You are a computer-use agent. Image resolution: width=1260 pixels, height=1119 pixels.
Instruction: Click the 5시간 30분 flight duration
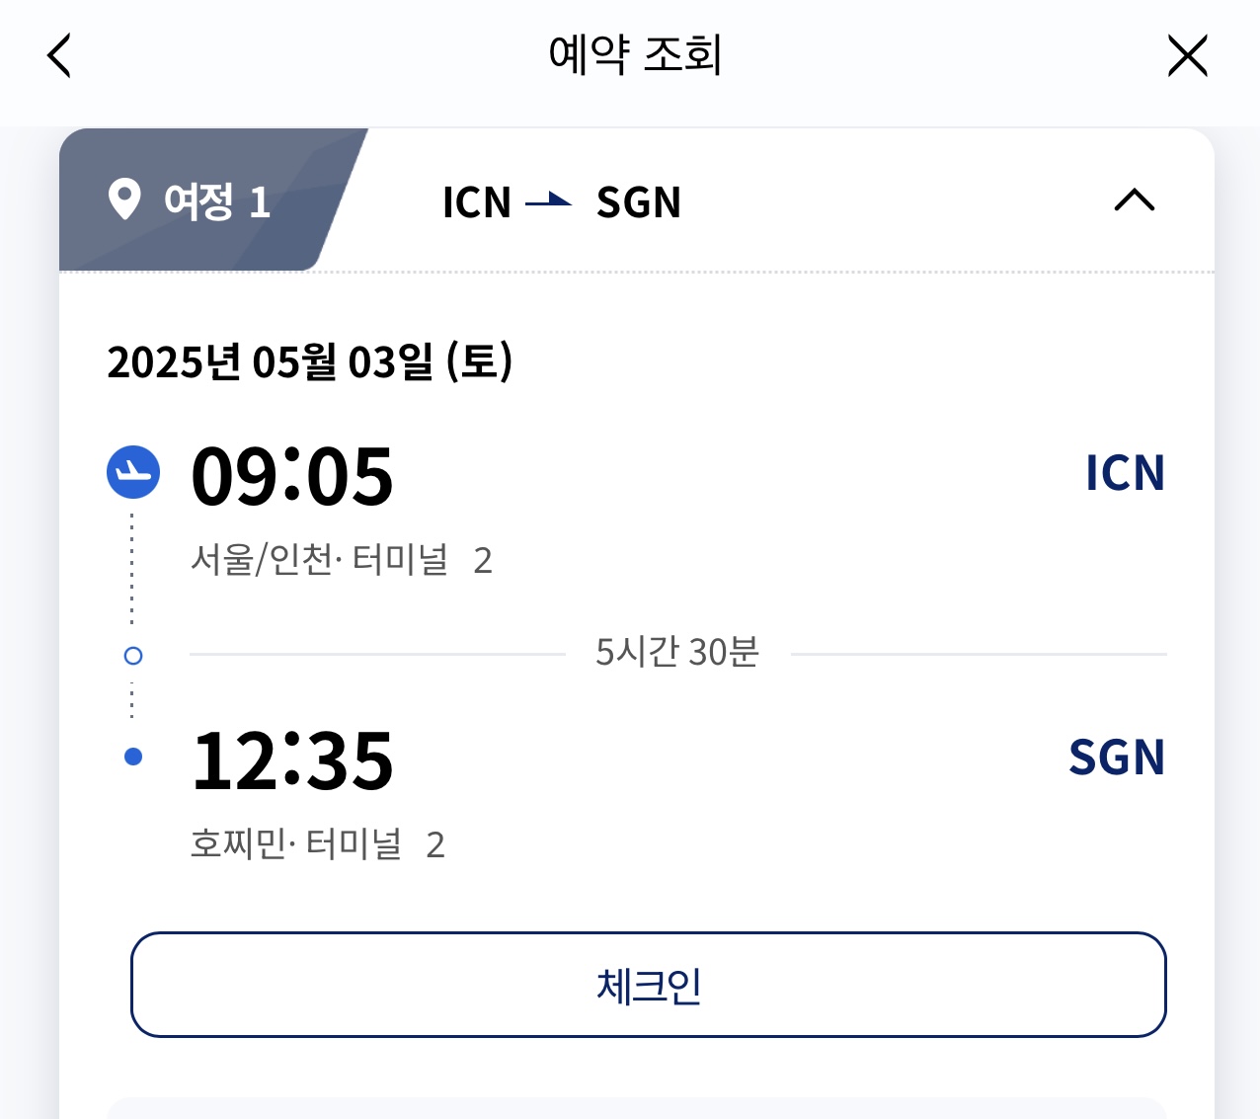coord(677,653)
